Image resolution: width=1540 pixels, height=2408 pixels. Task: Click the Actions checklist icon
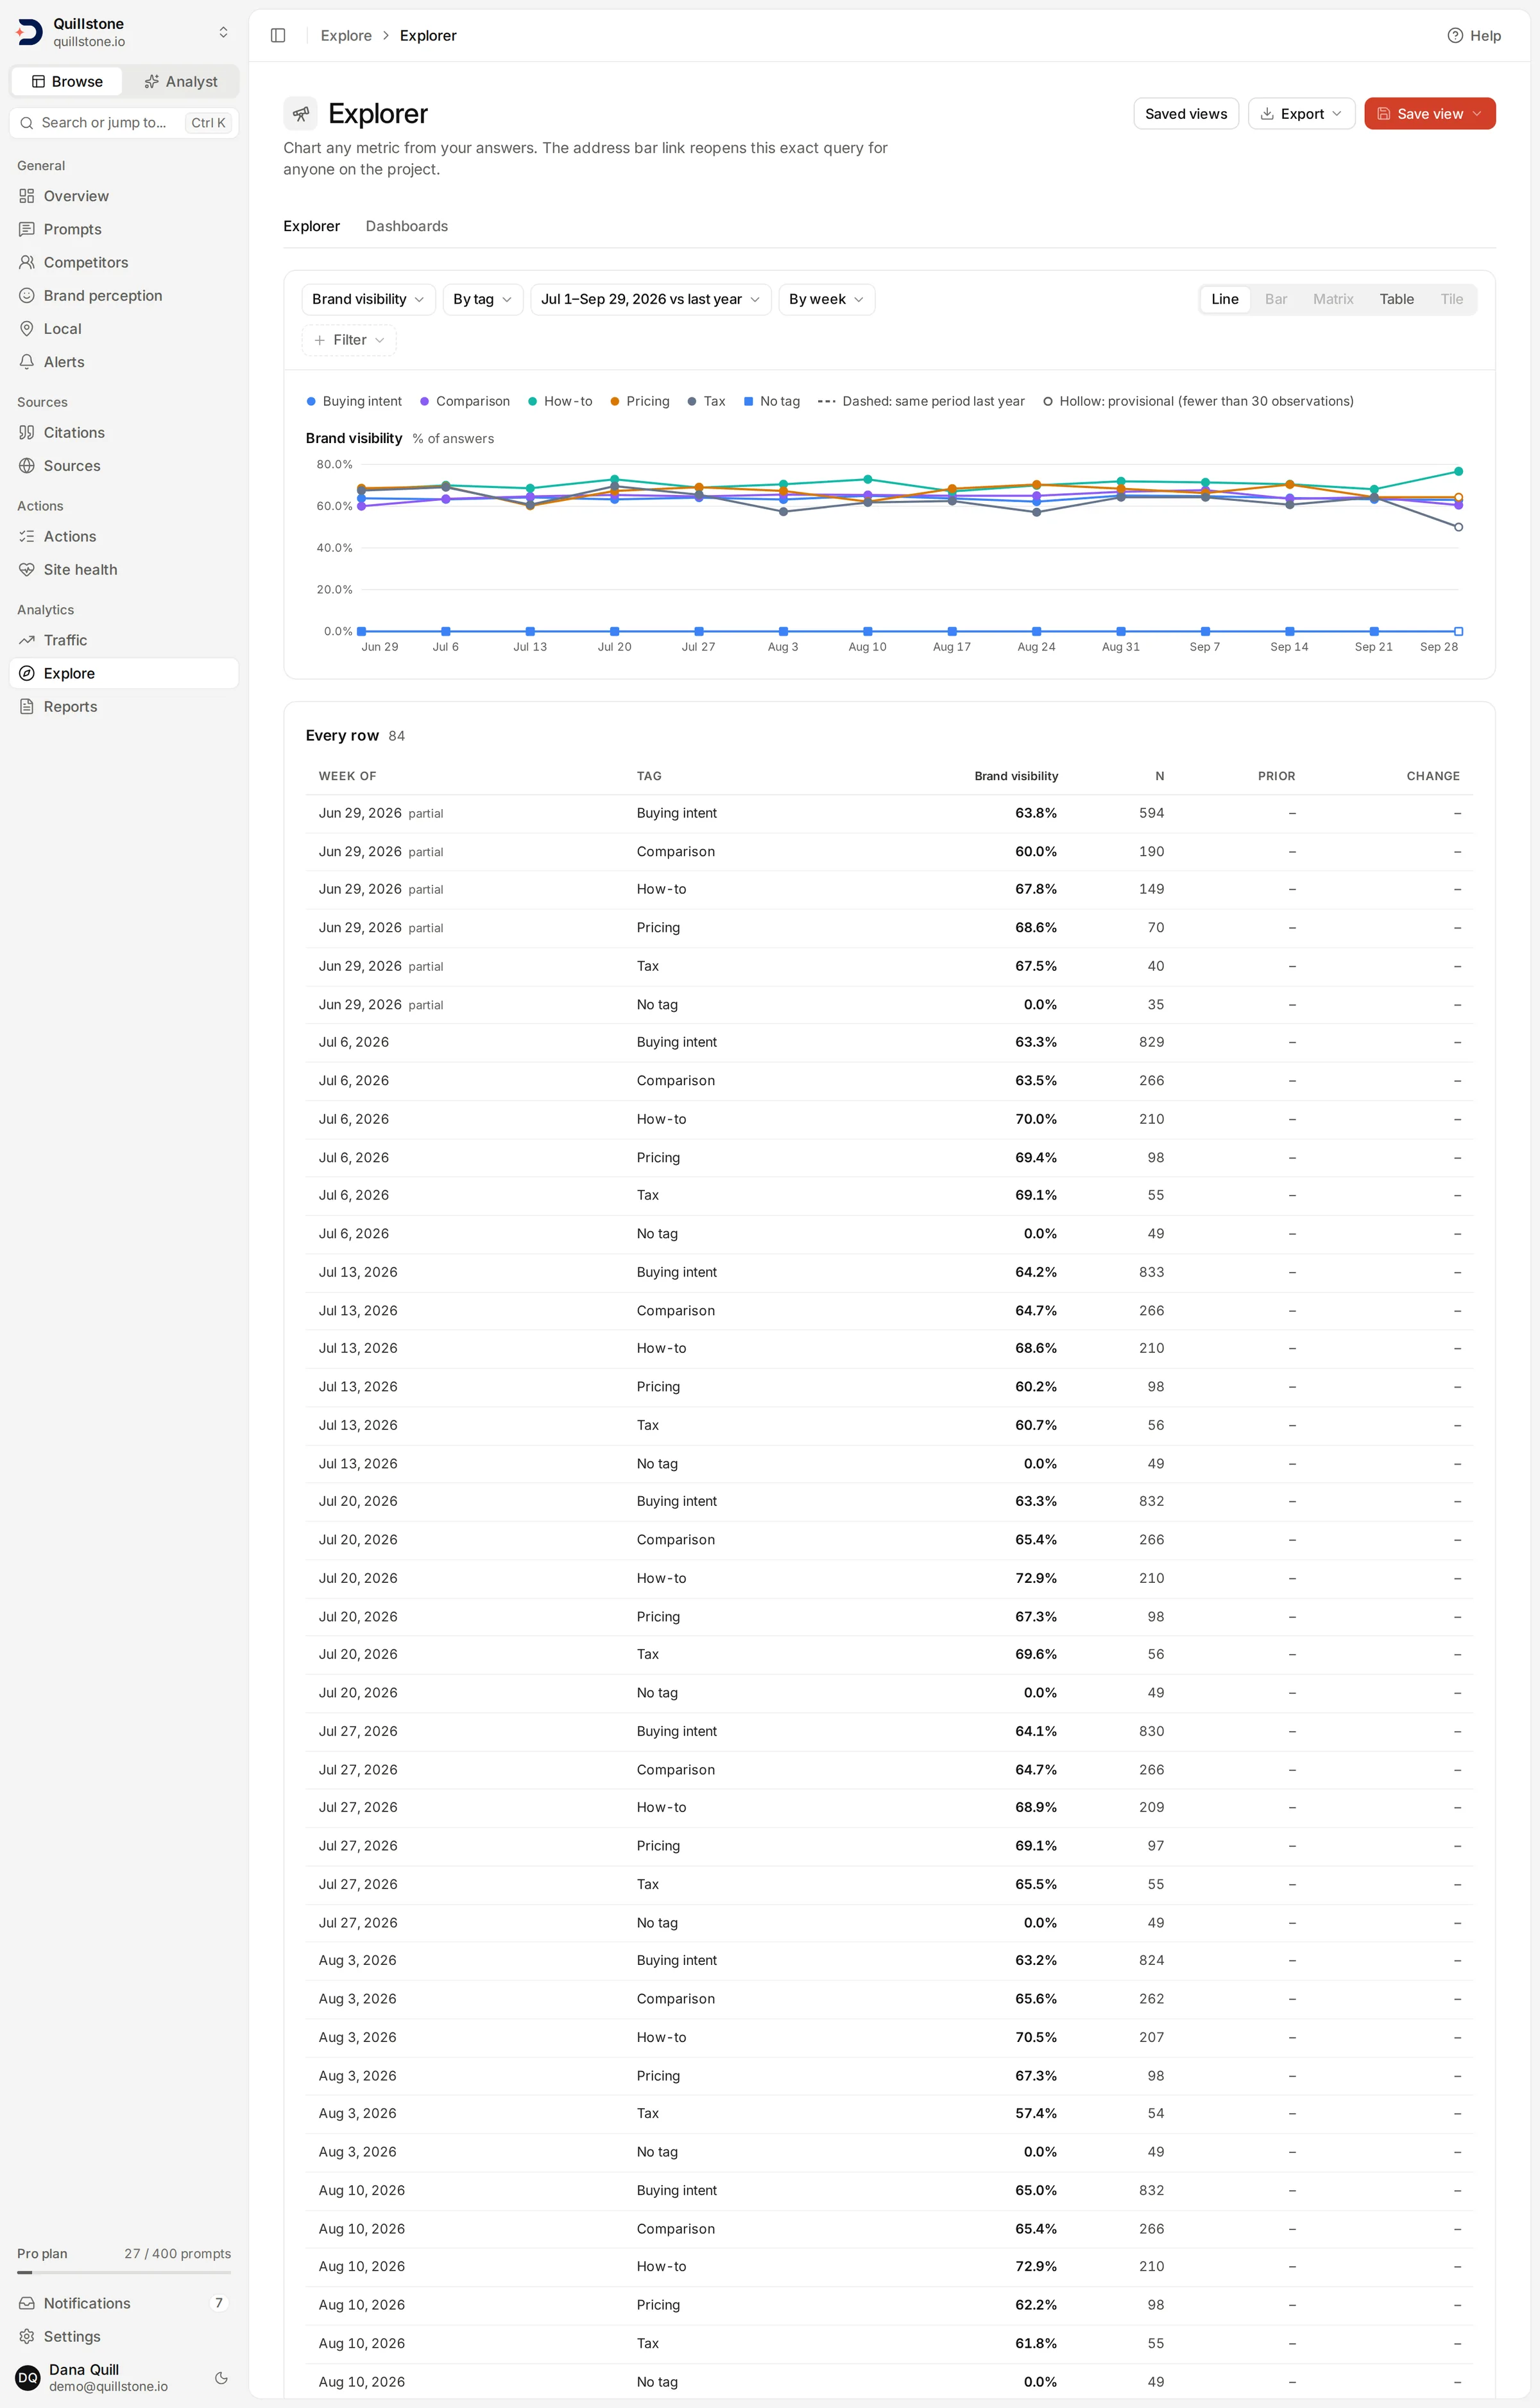[27, 536]
